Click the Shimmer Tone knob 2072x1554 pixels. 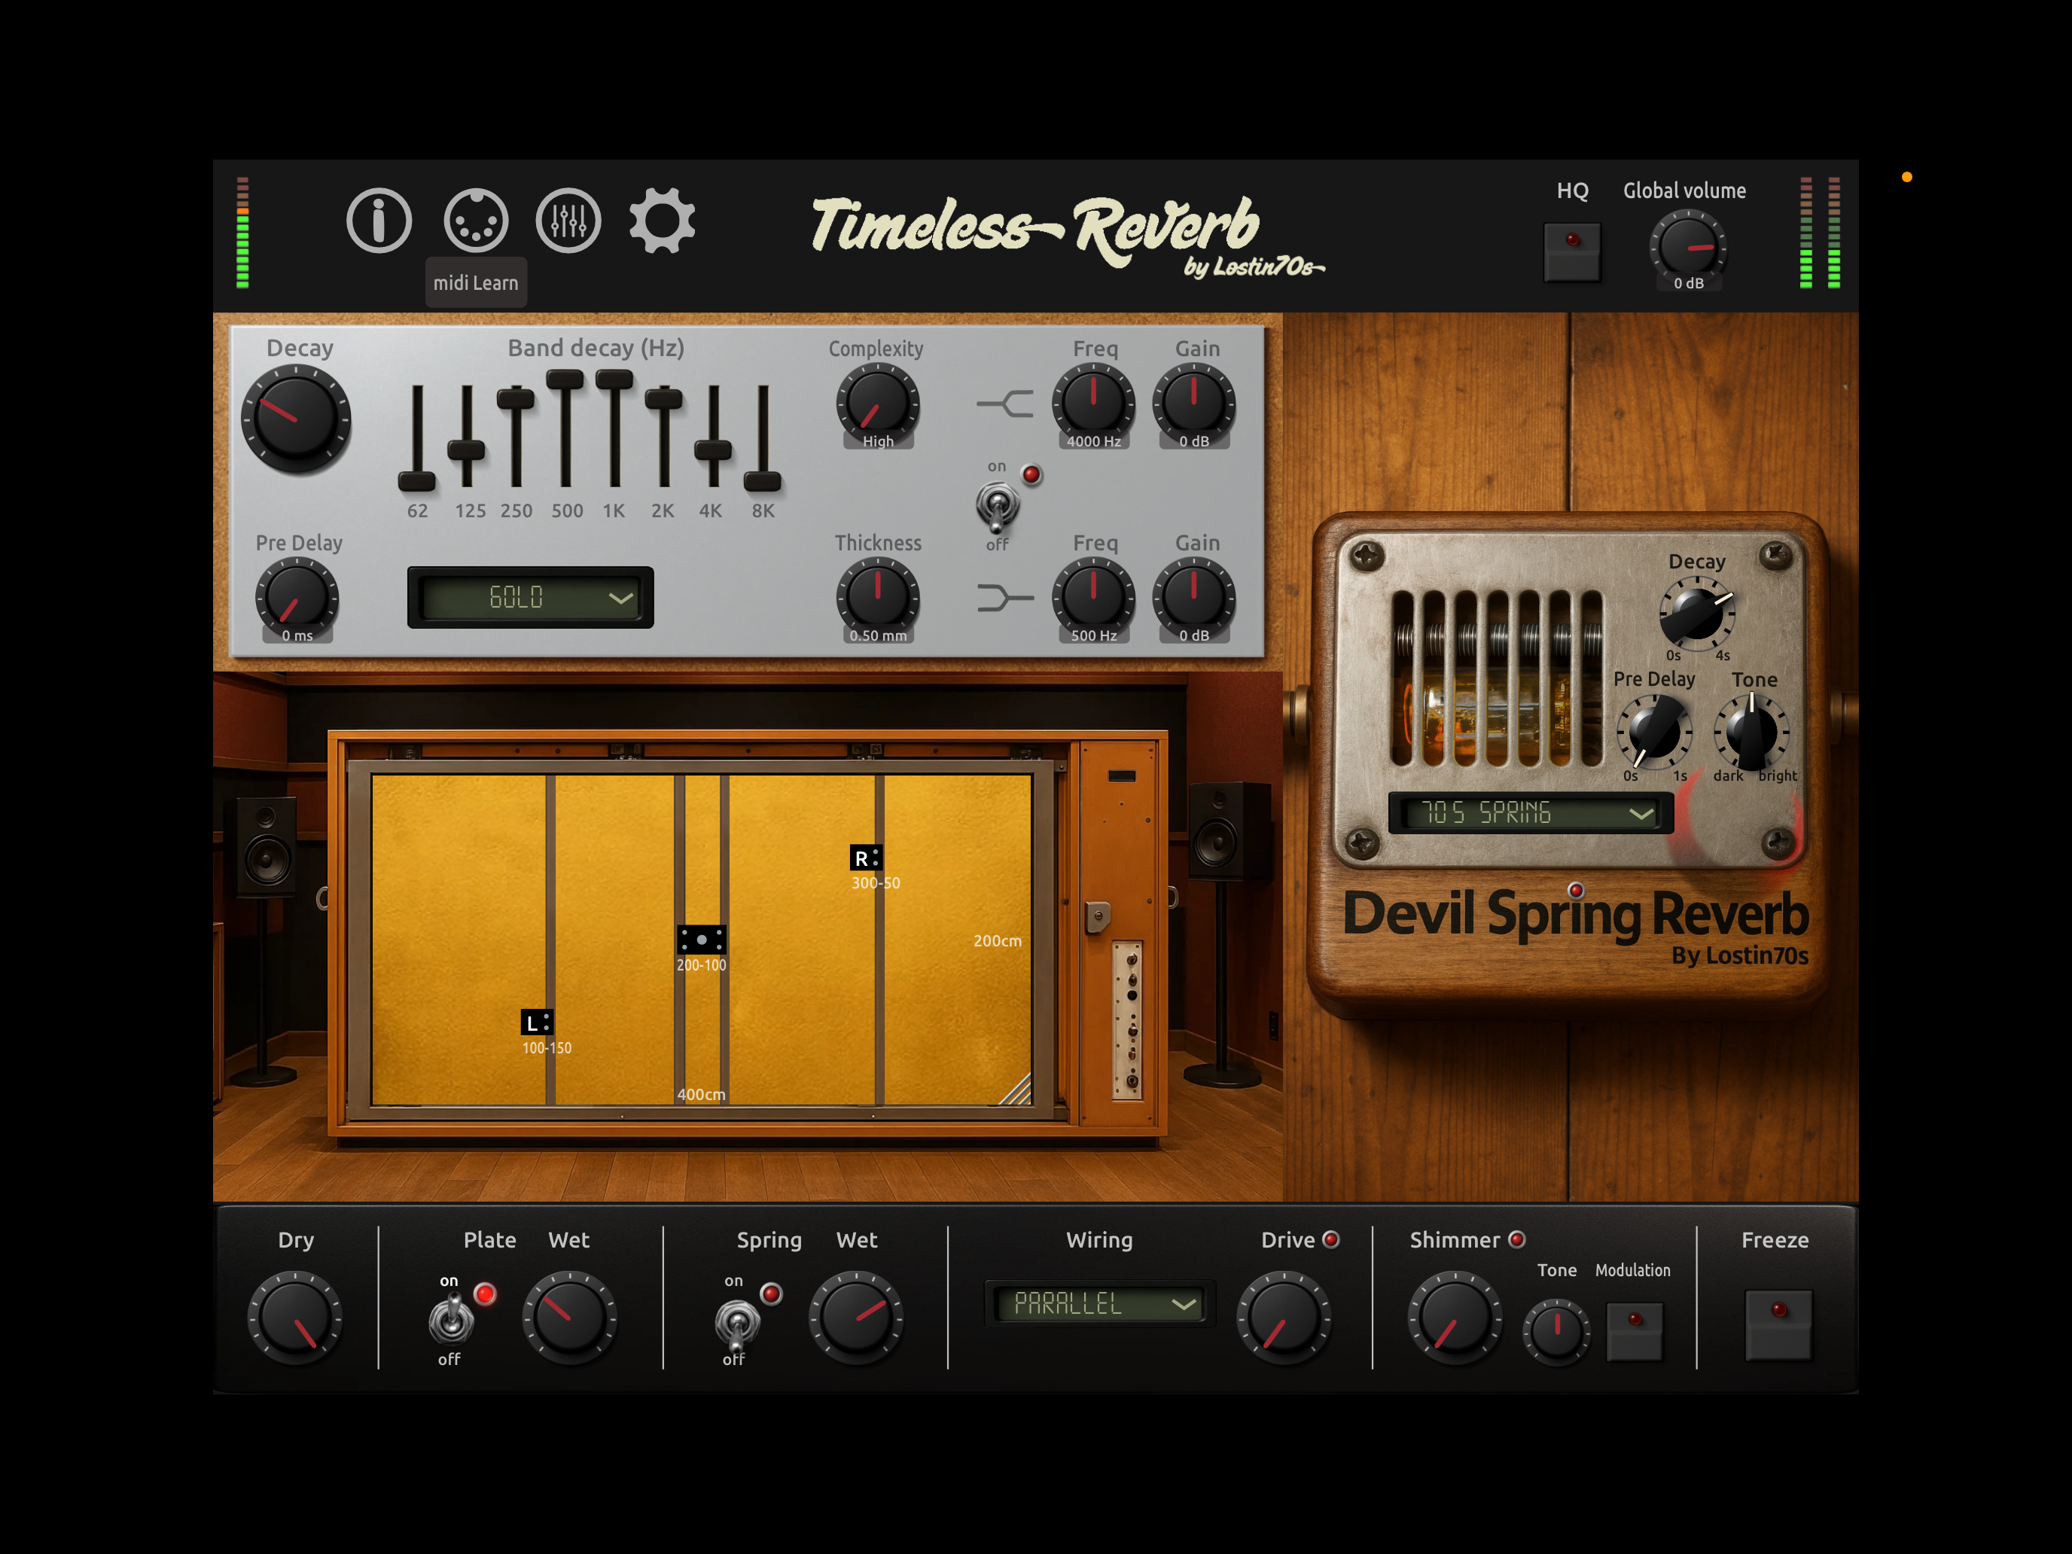click(1557, 1332)
